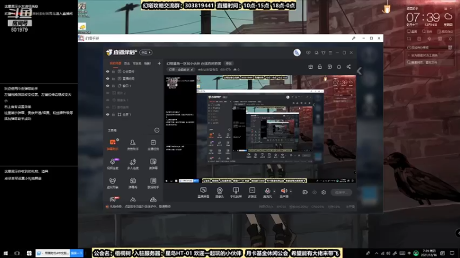Click the taskbar clock showing 7:39
The image size is (460, 258).
coord(428,253)
